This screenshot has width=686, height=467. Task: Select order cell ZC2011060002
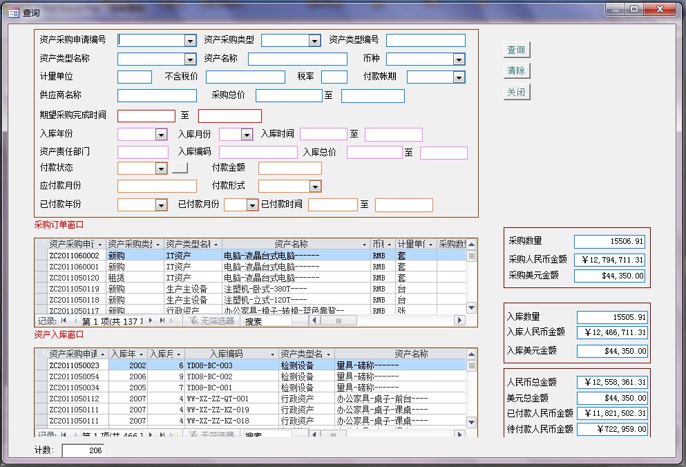77,256
